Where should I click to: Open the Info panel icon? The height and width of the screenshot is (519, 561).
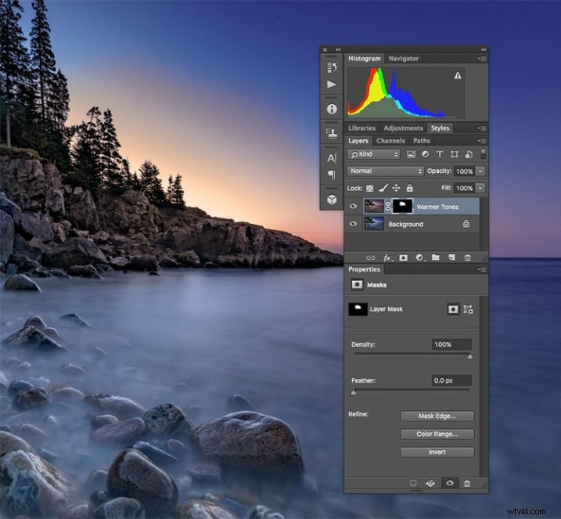tap(332, 109)
